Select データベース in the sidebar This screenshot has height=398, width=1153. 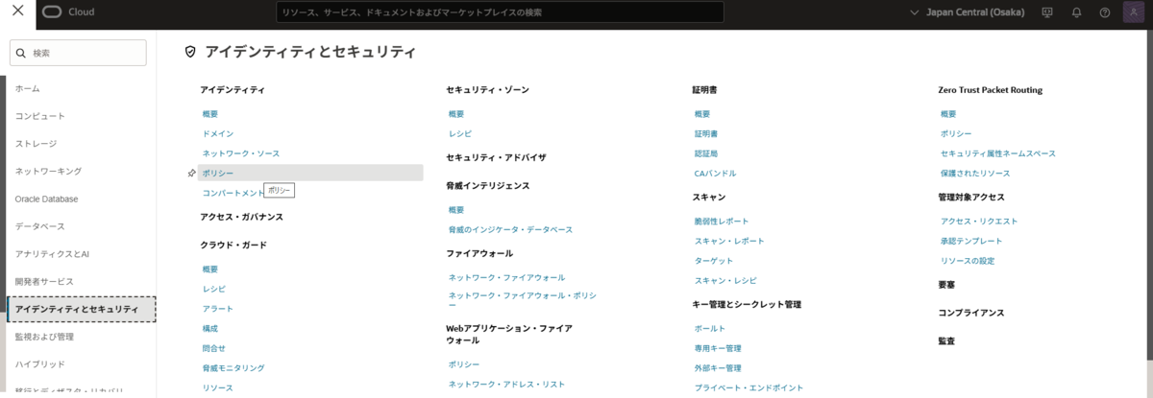[x=40, y=226]
